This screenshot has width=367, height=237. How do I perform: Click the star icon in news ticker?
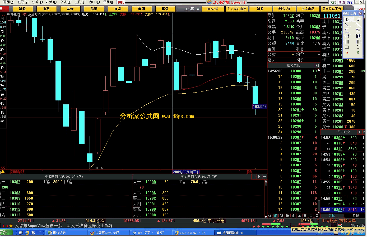pos(11,226)
